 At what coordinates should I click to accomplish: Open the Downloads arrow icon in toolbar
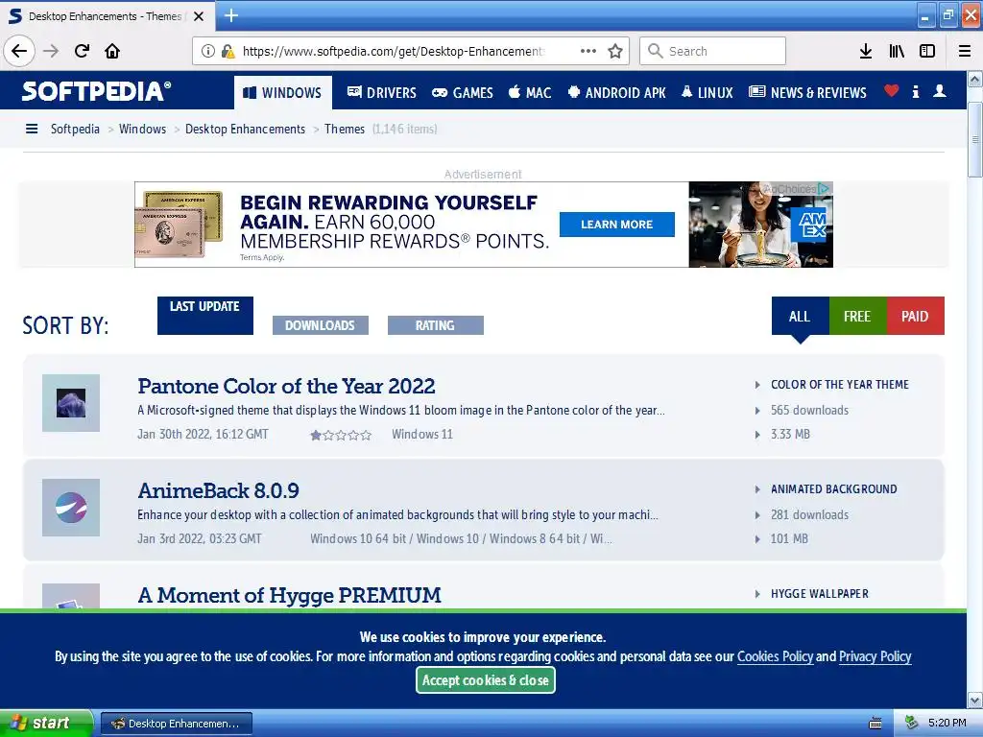(x=866, y=51)
